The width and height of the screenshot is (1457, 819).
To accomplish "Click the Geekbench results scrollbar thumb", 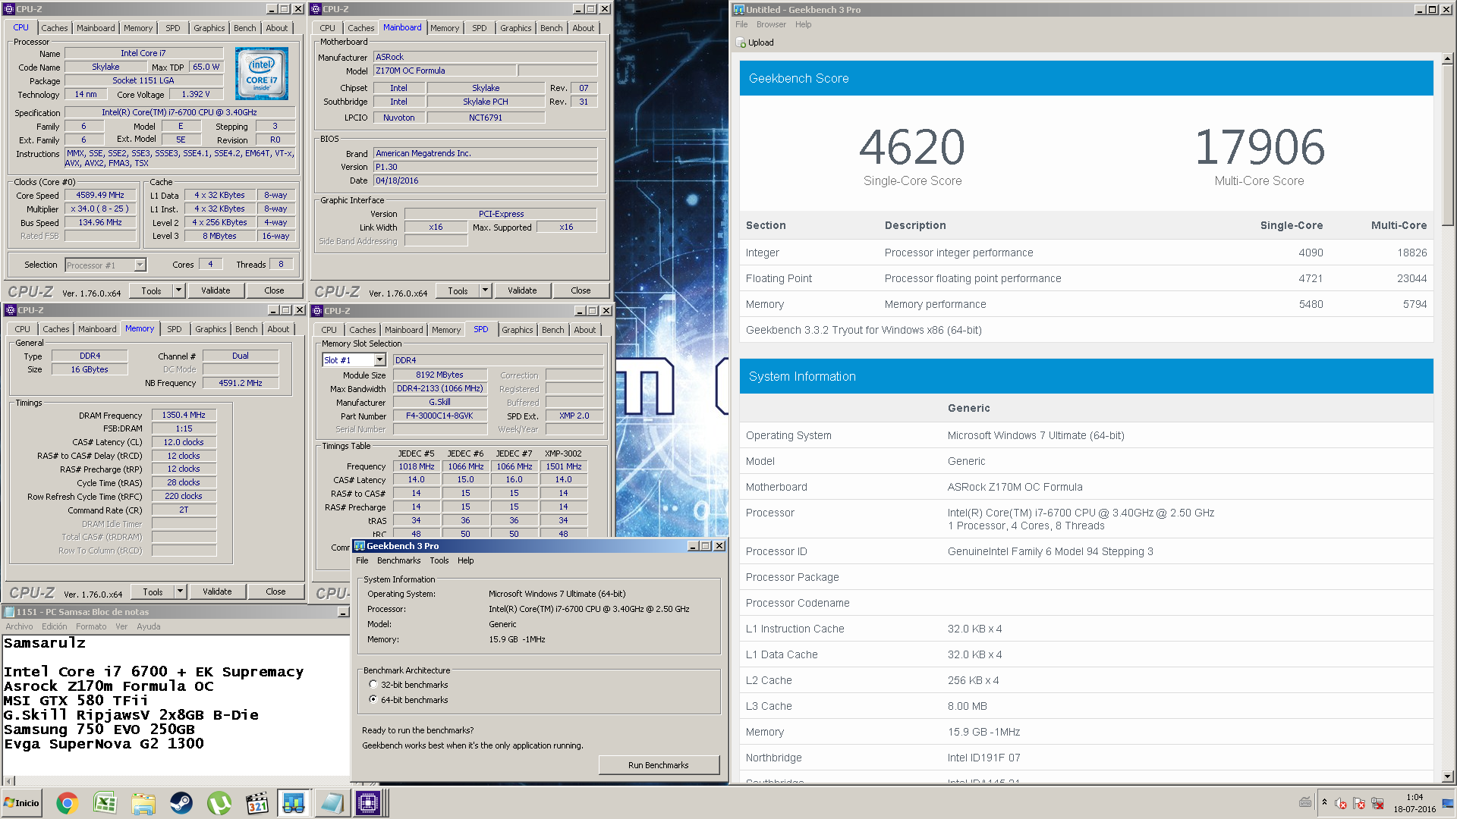I will click(1447, 144).
